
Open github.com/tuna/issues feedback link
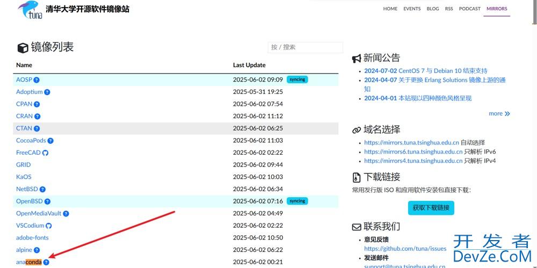pyautogui.click(x=405, y=249)
